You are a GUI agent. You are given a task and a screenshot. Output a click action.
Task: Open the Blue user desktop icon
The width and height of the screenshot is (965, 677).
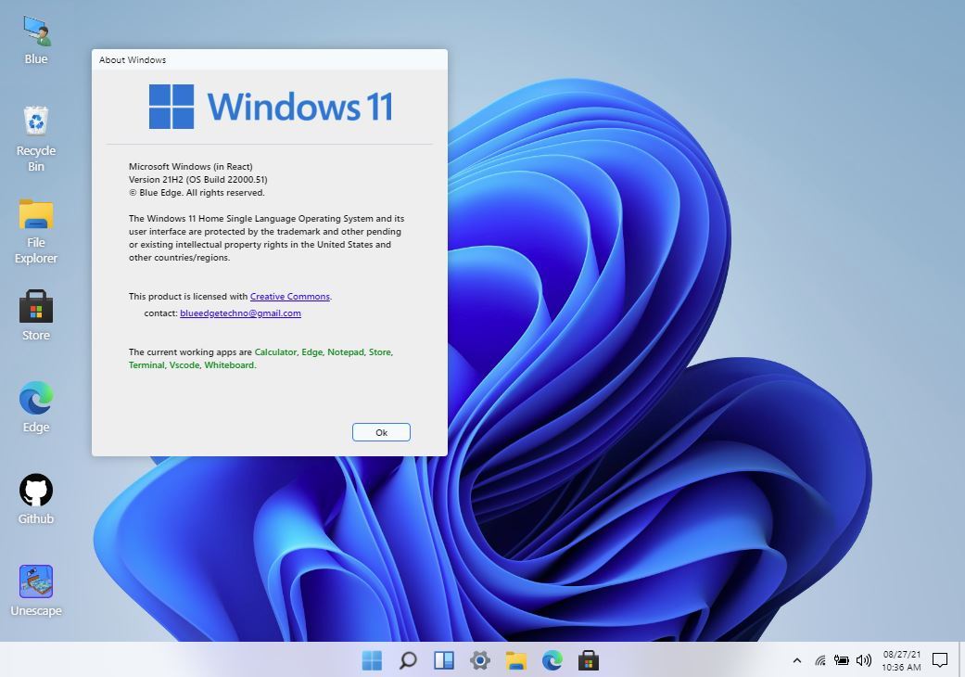(x=36, y=40)
